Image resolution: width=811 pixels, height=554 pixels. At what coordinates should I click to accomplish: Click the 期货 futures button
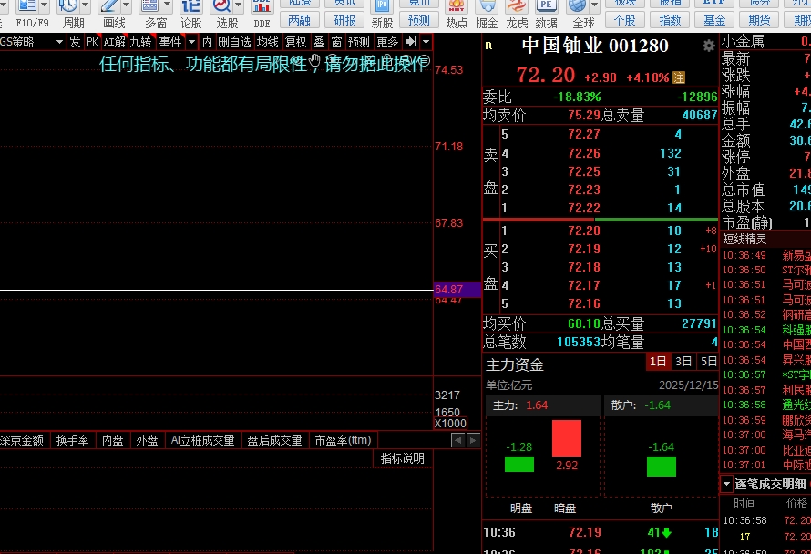click(759, 20)
